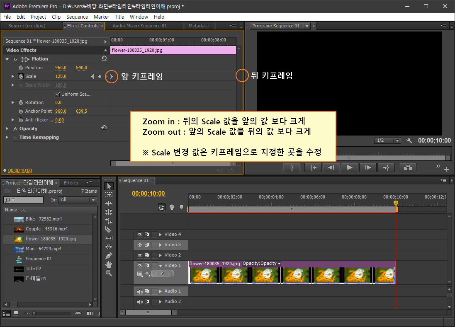Viewport: 455px width, 327px height.
Task: Select the Rate Stretch tool
Action: (x=109, y=221)
